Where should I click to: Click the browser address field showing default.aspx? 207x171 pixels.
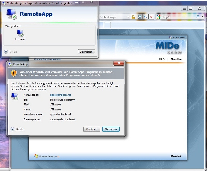click(112, 17)
